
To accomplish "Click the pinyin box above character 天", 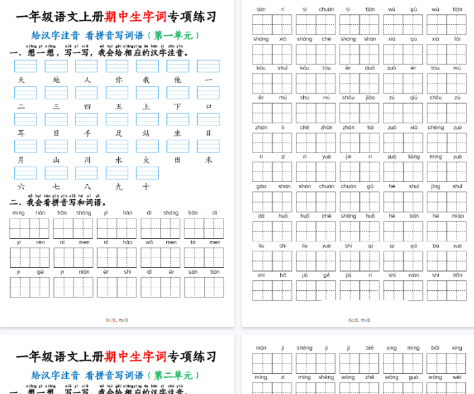I will click(x=26, y=66).
